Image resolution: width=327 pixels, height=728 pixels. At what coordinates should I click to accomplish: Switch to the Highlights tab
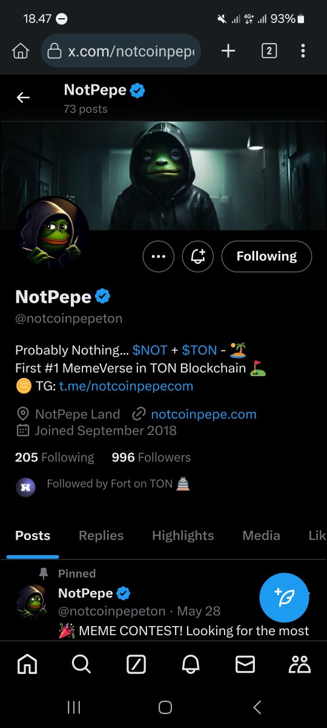click(x=183, y=536)
